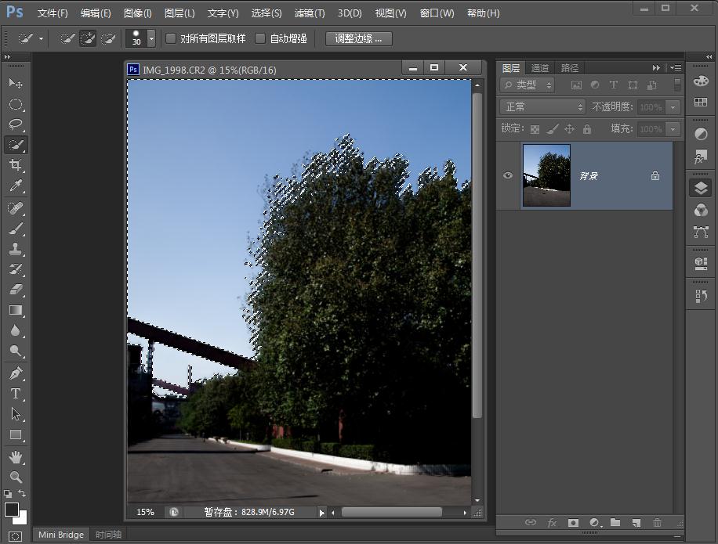718x544 pixels.
Task: Expand the 类型 layer filter dropdown
Action: coord(528,85)
